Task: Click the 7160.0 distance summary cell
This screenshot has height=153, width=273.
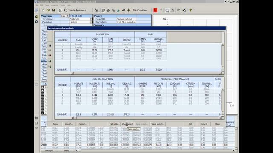Action: click(x=159, y=70)
